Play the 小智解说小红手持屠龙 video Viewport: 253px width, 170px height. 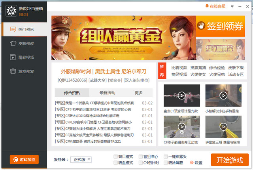pos(223,96)
